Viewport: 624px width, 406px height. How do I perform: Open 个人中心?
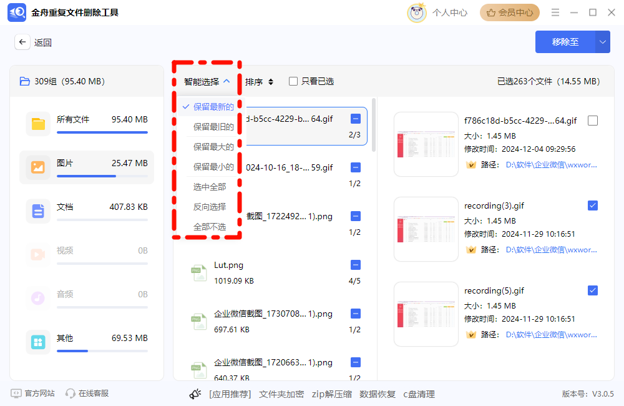pyautogui.click(x=450, y=12)
